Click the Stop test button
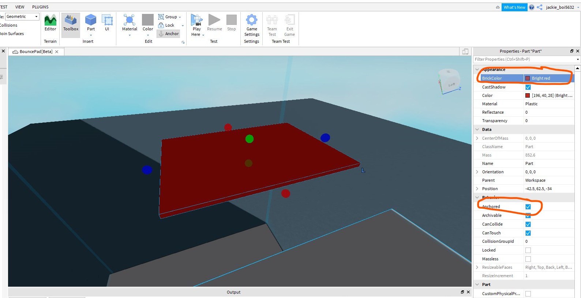 tap(231, 23)
